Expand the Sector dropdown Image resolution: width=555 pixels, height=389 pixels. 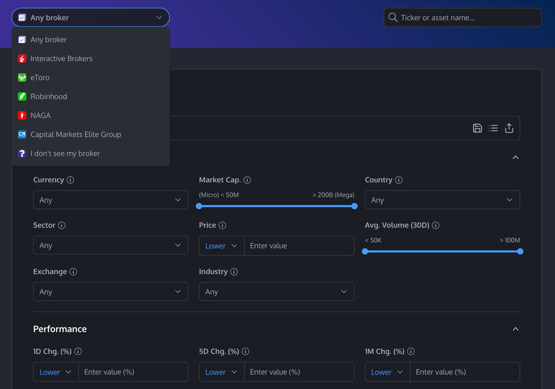(111, 245)
